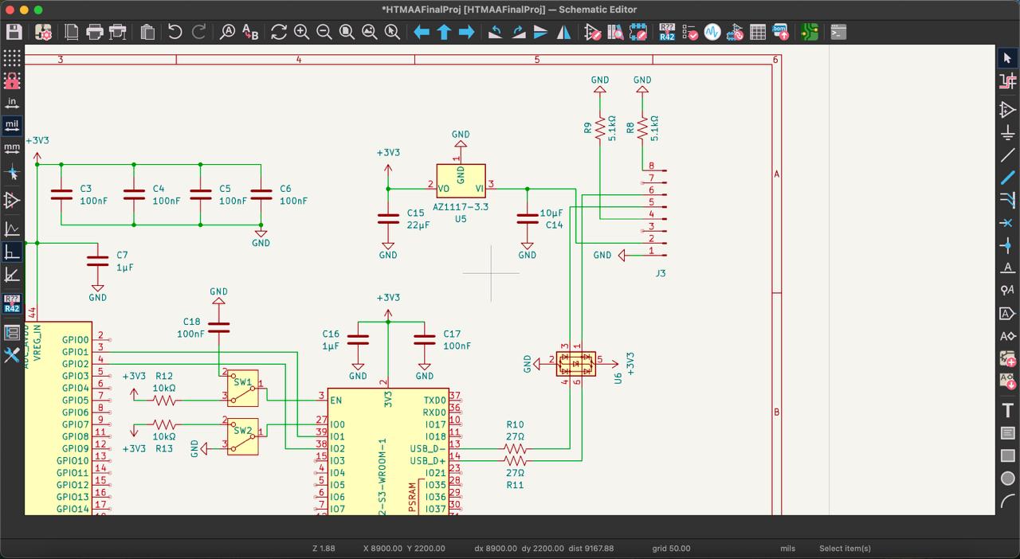Toggle hidden pins display
The height and width of the screenshot is (559, 1020).
point(12,201)
